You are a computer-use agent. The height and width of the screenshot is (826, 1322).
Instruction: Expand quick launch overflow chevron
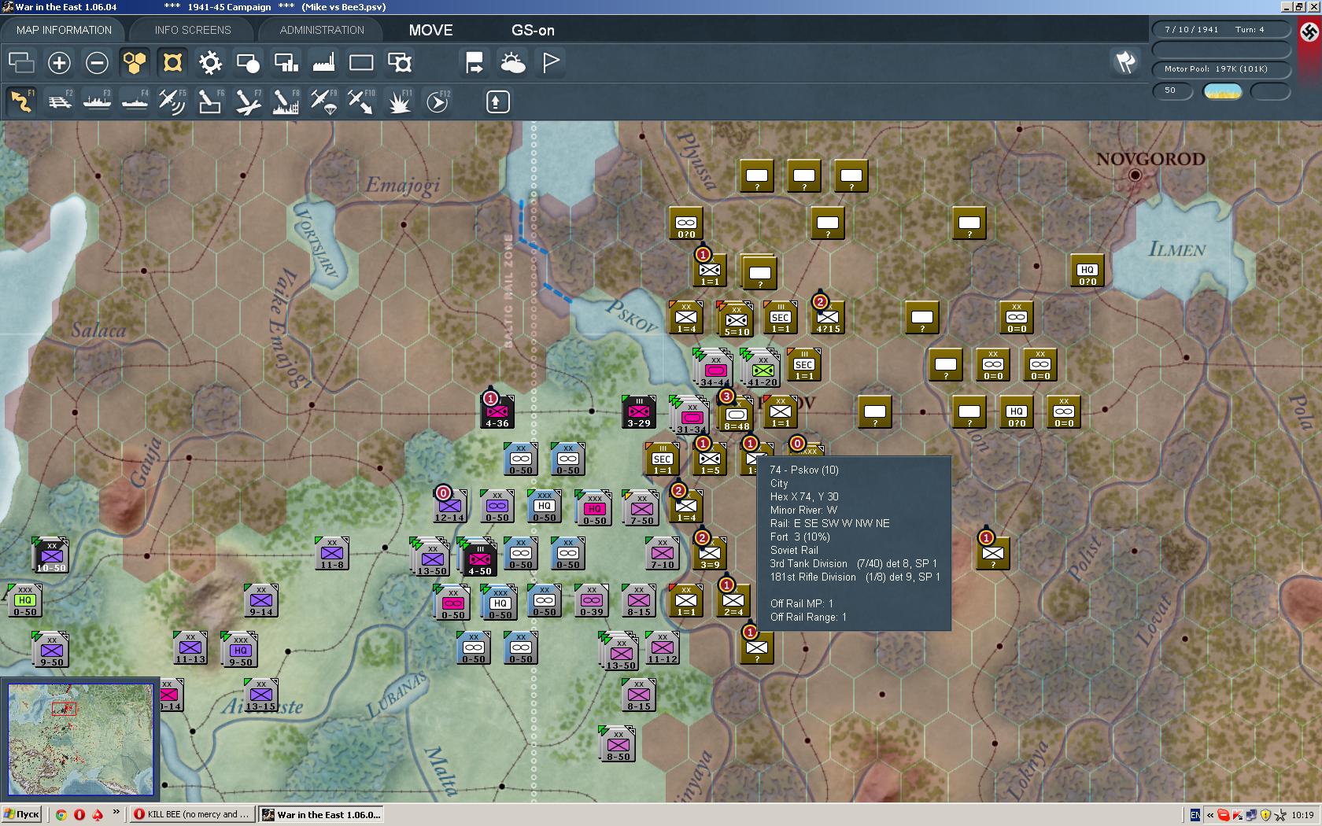click(x=116, y=812)
